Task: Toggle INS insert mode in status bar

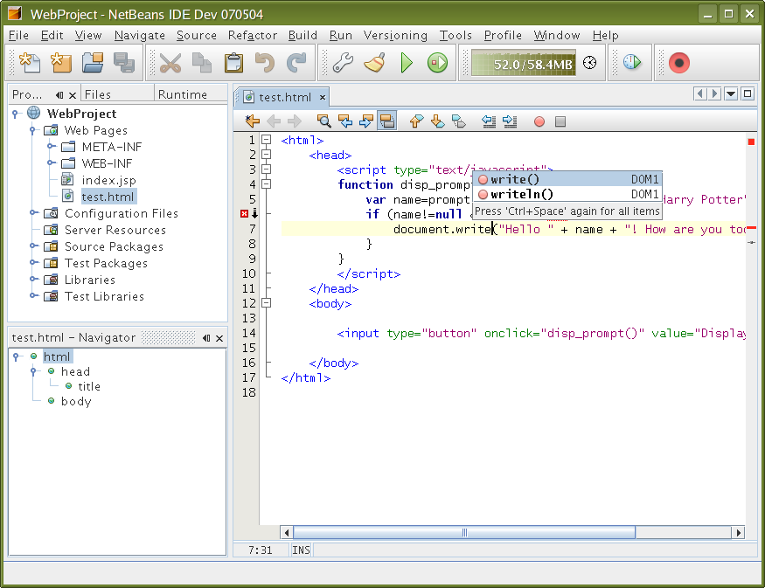Action: coord(301,550)
